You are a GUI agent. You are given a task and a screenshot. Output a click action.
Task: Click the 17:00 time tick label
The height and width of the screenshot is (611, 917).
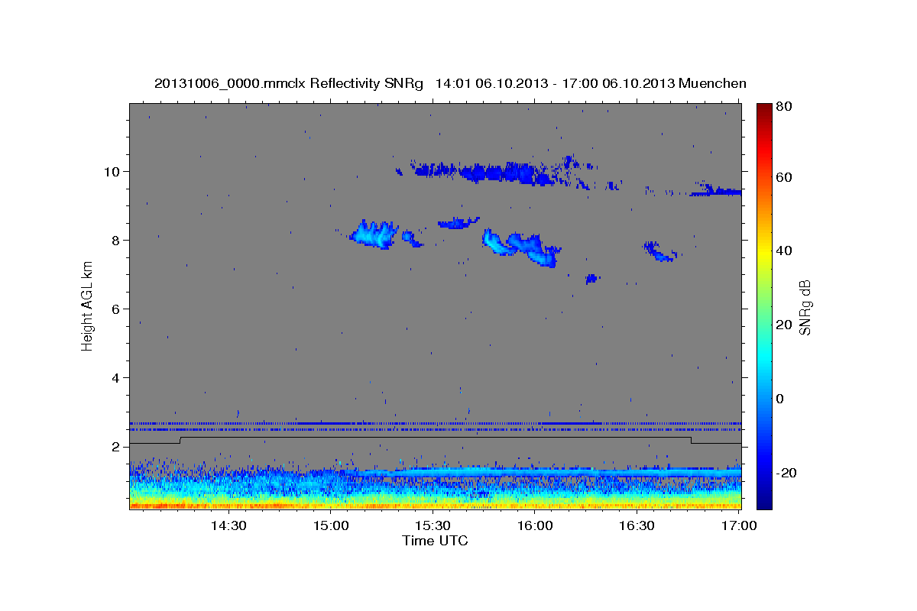point(738,525)
